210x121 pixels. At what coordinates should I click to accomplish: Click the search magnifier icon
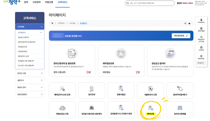[128, 3]
